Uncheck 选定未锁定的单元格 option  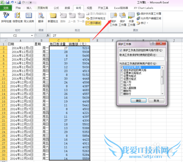click(122, 70)
